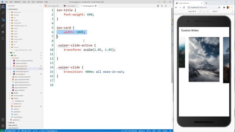Open the Chrome three-dot menu
Viewport: 235px width, 132px height.
(232, 7)
